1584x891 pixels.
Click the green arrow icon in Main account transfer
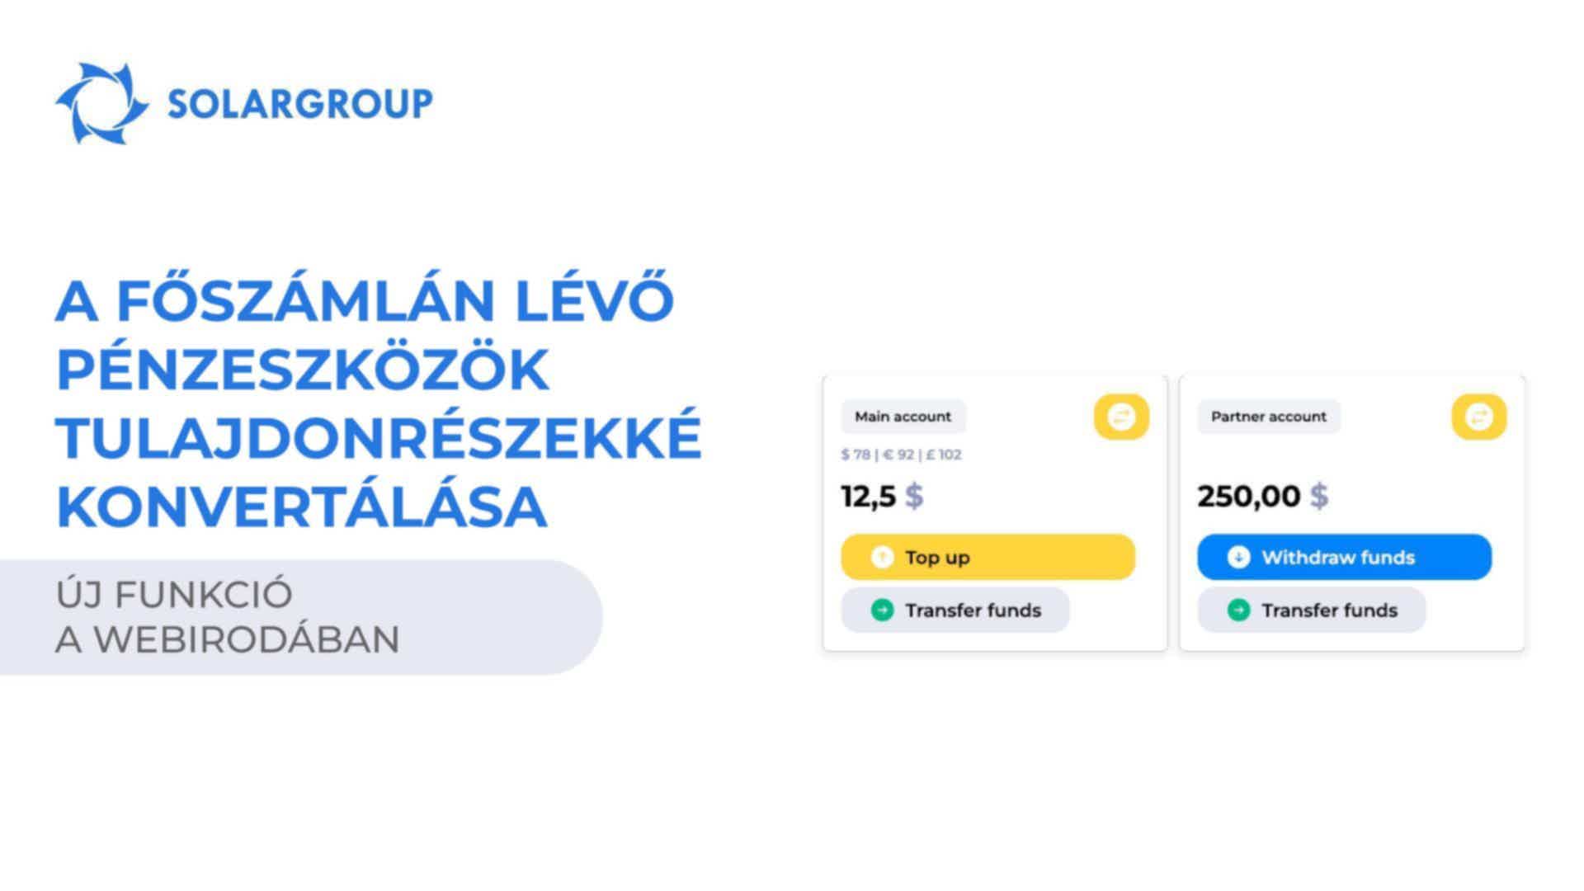point(882,610)
